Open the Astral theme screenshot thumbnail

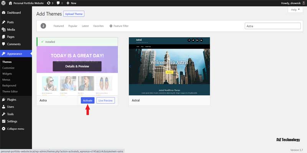[x=169, y=66]
